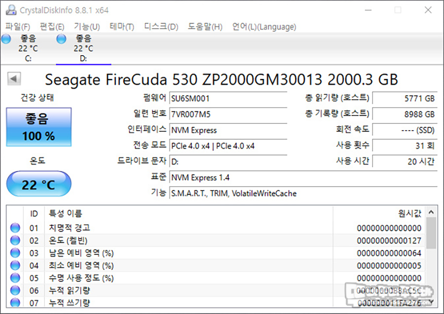The image size is (444, 314).
Task: Open the 편집(E) menu
Action: [52, 27]
